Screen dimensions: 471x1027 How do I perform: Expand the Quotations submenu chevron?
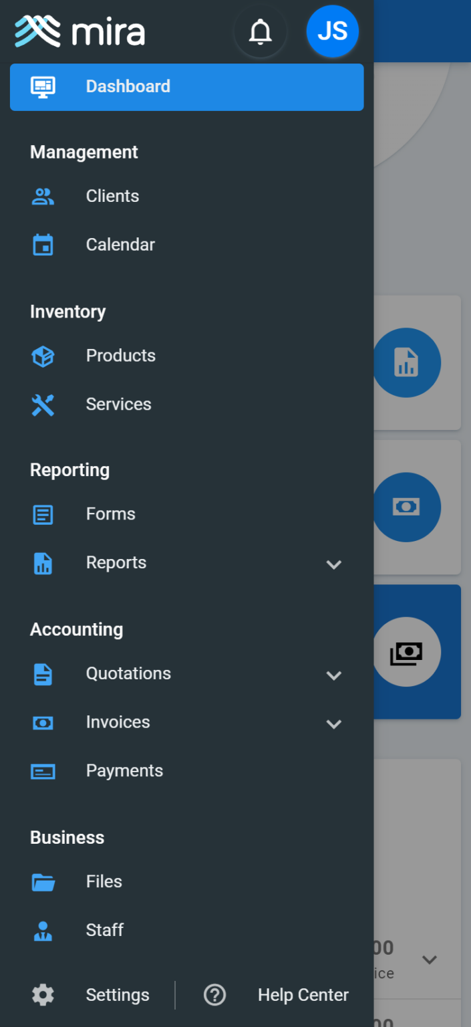pyautogui.click(x=333, y=675)
